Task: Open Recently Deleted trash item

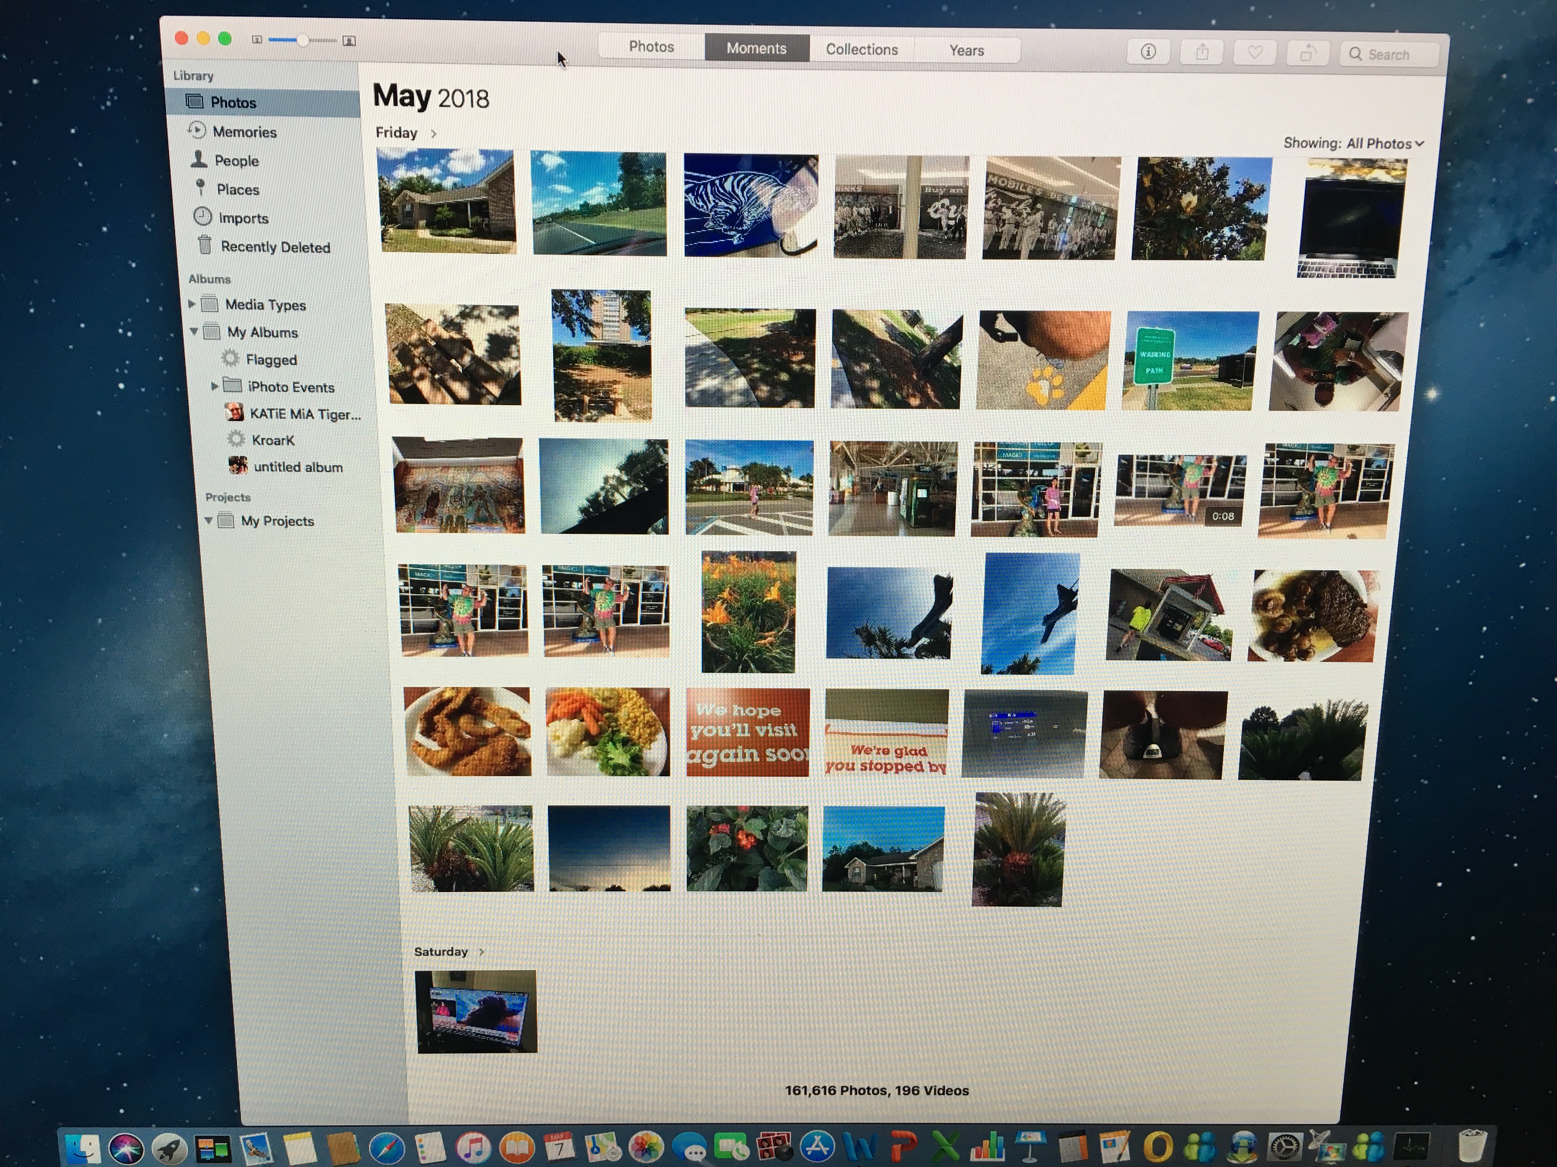Action: (x=275, y=247)
